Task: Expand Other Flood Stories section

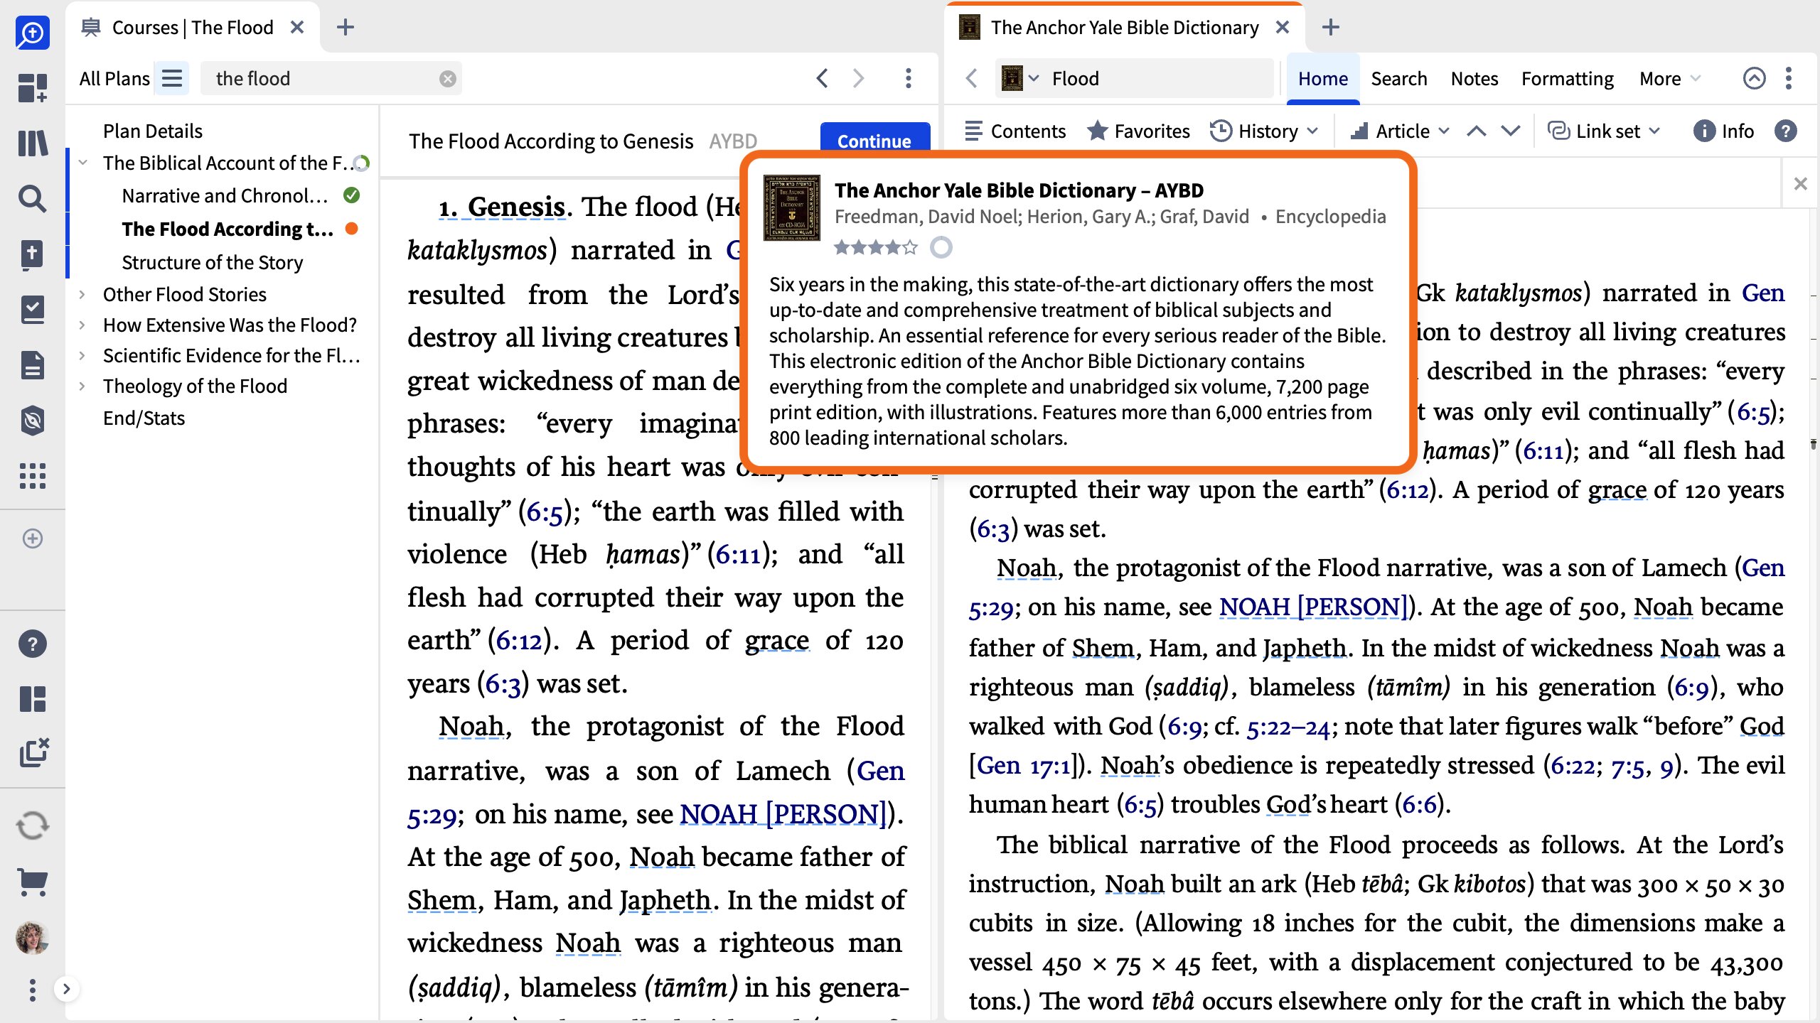Action: point(82,294)
